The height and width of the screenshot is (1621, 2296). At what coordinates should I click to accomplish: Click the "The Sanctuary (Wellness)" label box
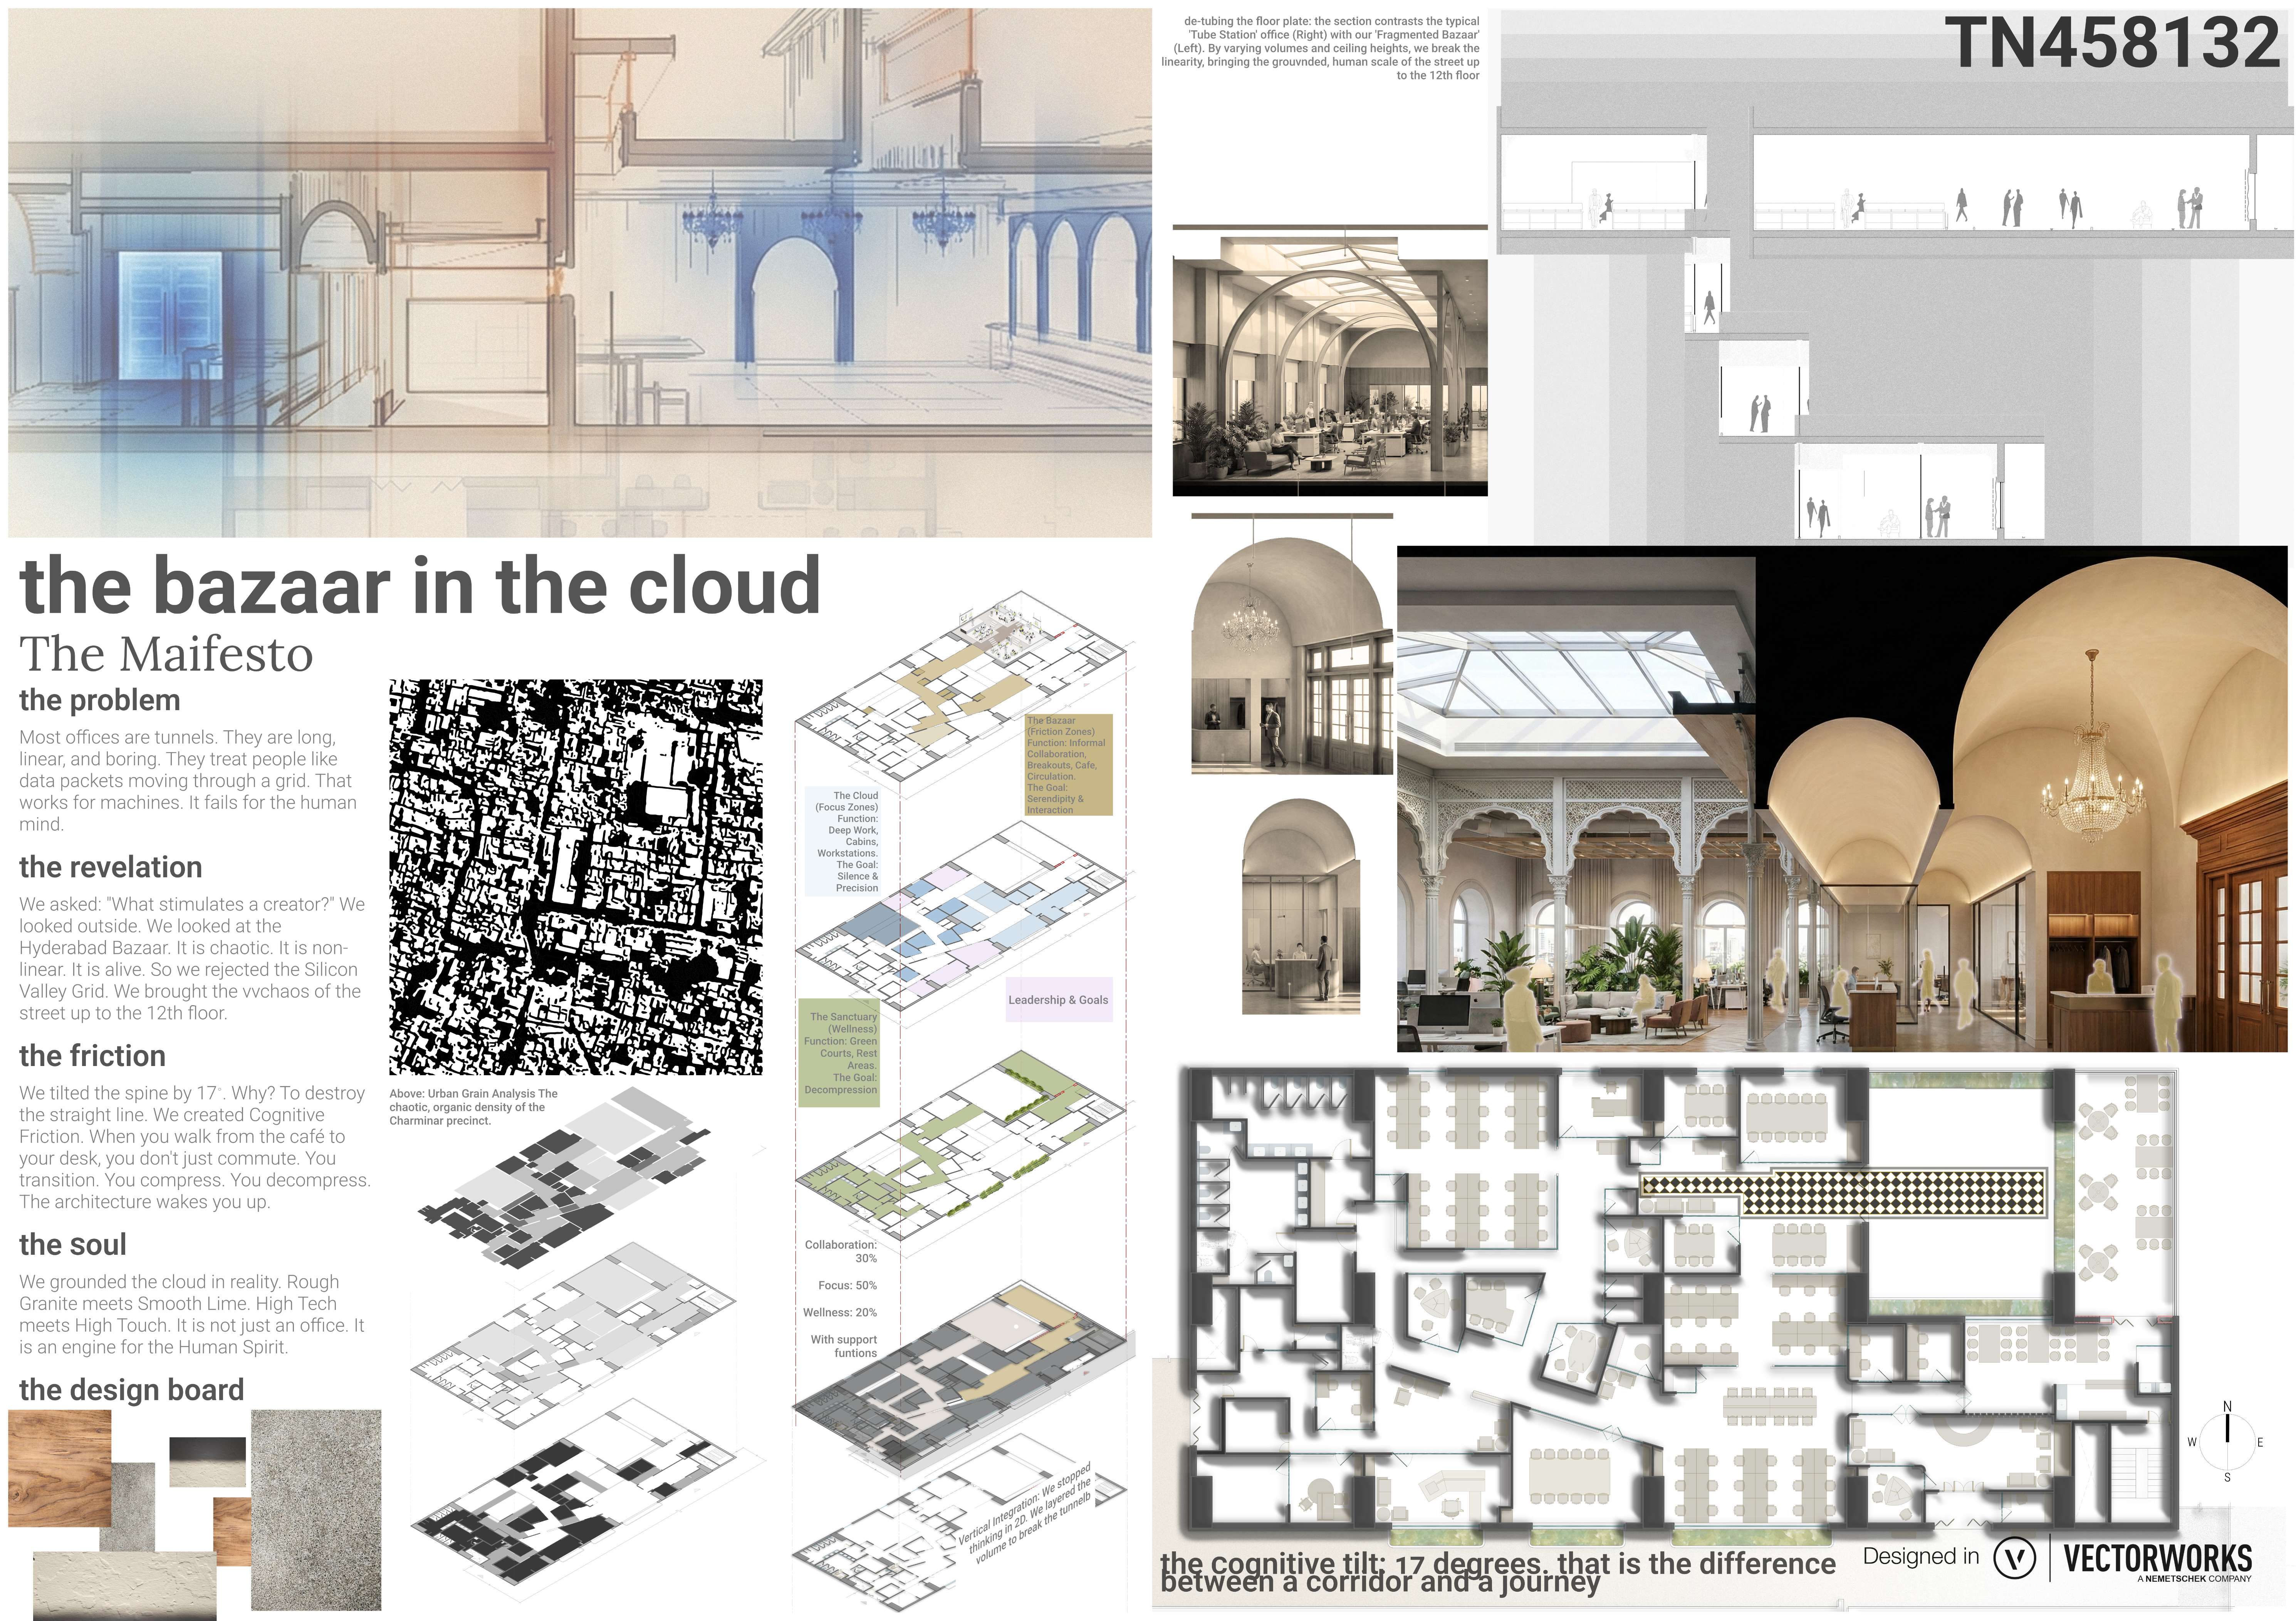click(x=839, y=1053)
